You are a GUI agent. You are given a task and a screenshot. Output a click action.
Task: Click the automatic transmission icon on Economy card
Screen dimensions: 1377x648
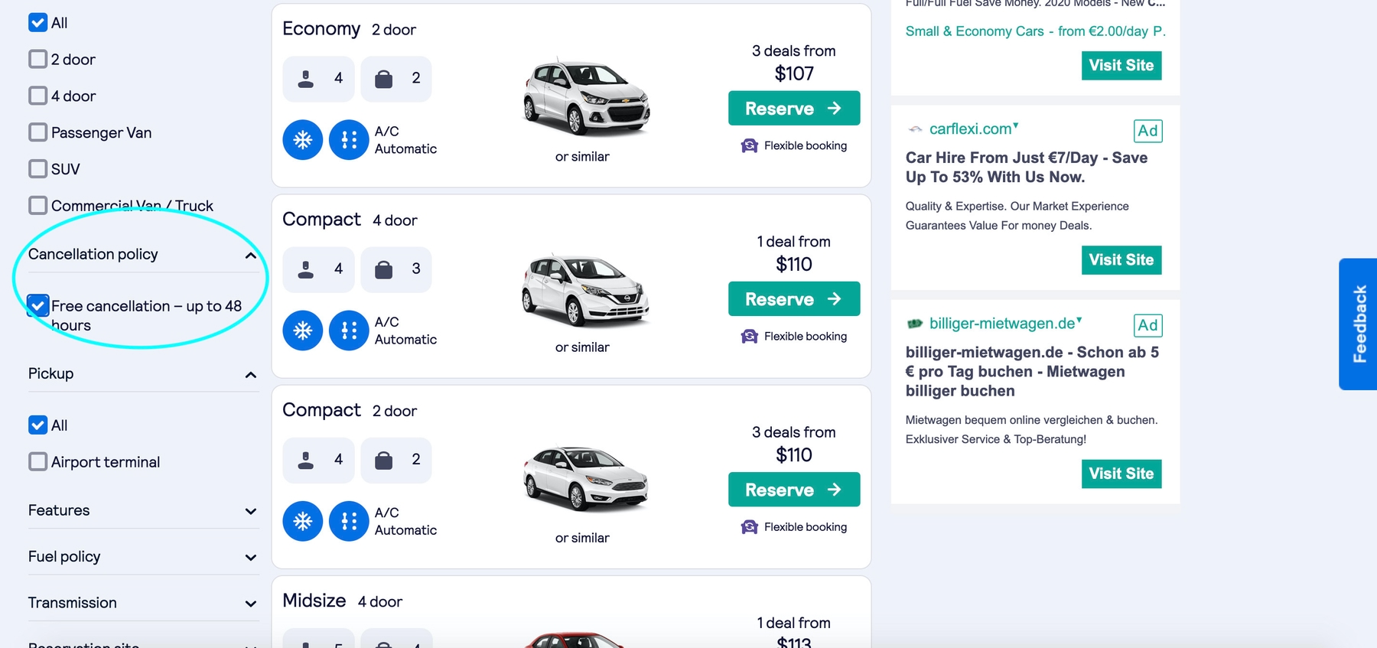349,140
